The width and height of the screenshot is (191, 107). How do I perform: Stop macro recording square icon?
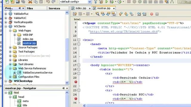coord(157,14)
